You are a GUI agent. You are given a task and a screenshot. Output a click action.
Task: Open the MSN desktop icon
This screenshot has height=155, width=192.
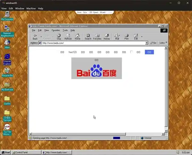click(7, 130)
